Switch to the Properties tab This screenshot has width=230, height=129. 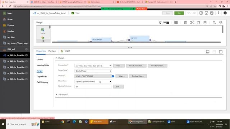(41, 51)
